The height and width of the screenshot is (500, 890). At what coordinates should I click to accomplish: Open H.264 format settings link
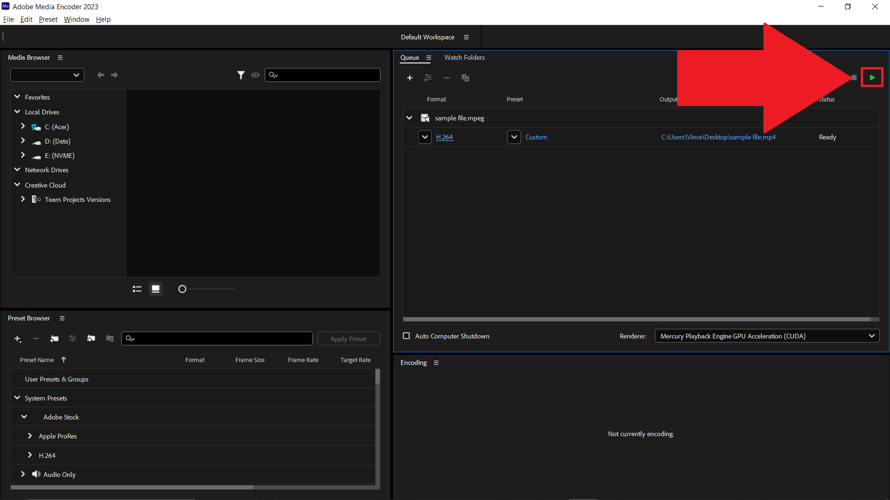click(444, 137)
